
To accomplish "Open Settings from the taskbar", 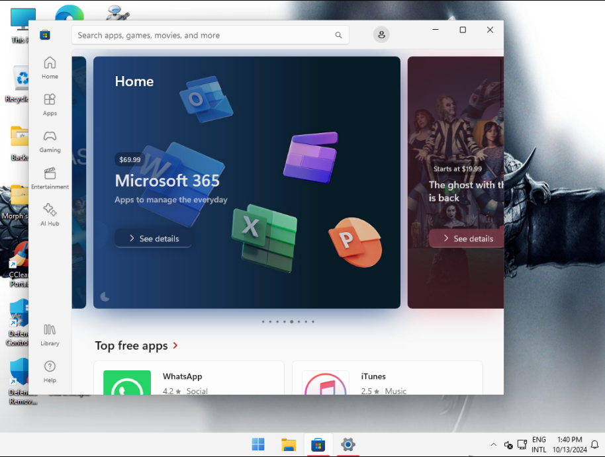I will click(348, 444).
